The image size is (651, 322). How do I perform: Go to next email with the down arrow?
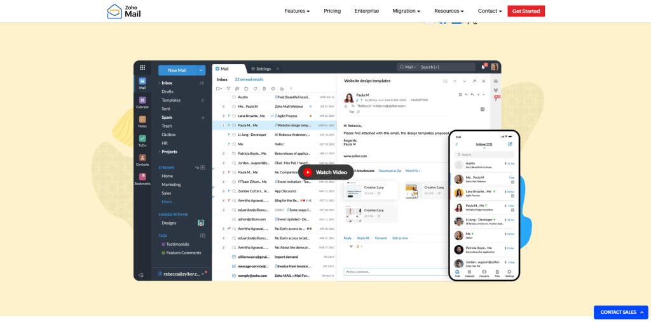pos(465,81)
